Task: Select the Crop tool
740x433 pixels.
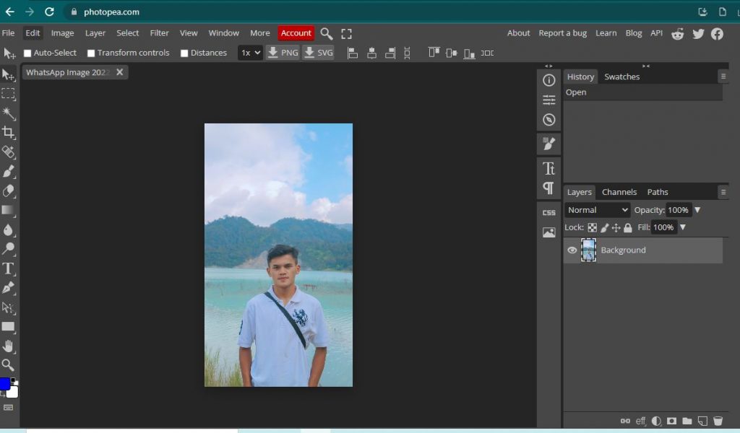Action: 8,132
